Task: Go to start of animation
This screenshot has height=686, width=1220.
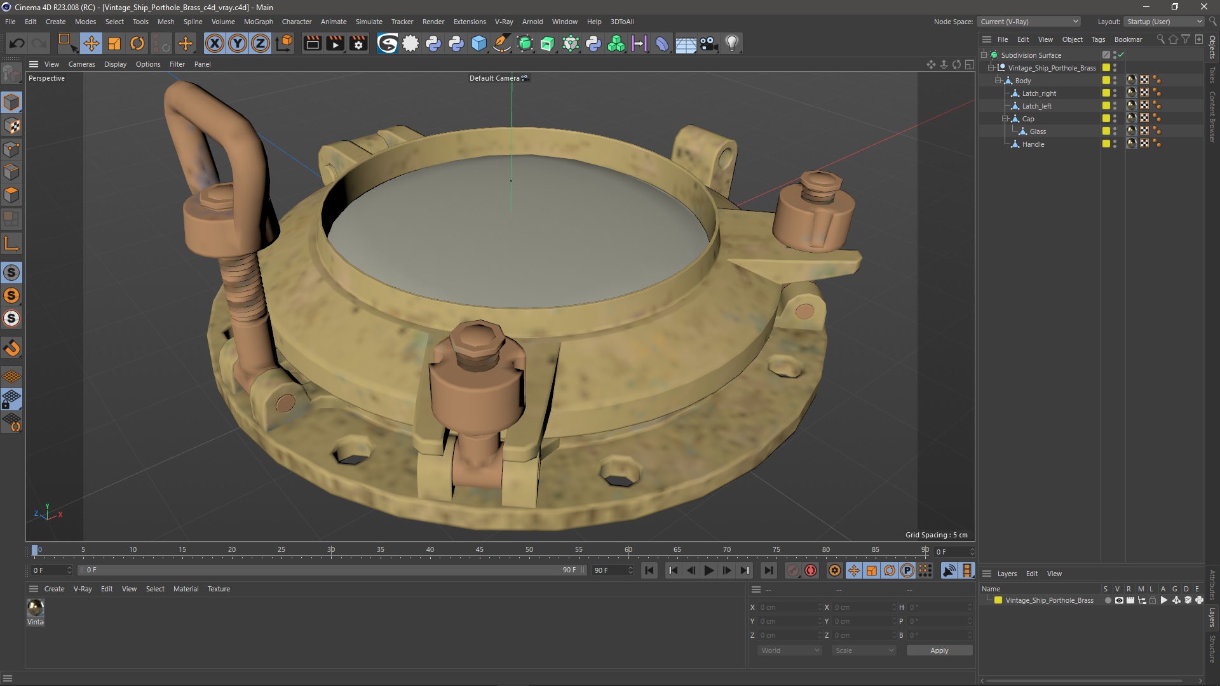Action: (649, 570)
